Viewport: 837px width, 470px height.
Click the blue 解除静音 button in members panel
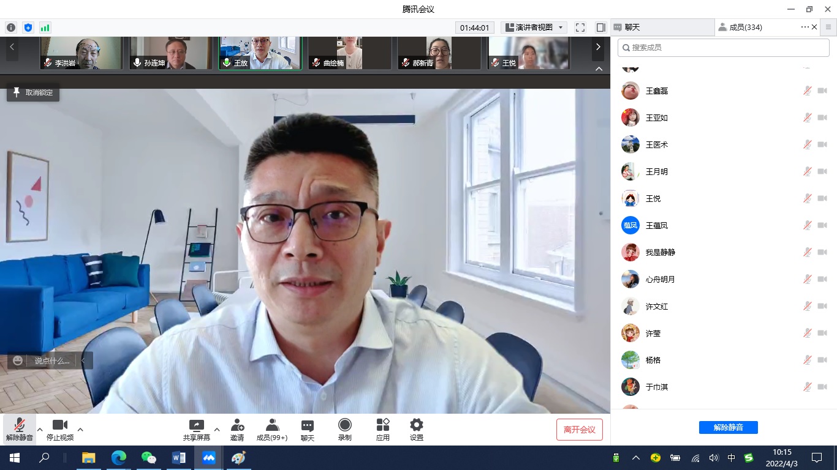(728, 427)
